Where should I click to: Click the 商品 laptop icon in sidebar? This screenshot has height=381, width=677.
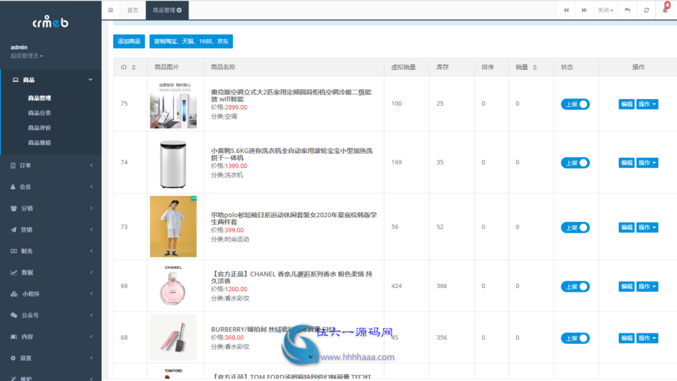tap(16, 80)
